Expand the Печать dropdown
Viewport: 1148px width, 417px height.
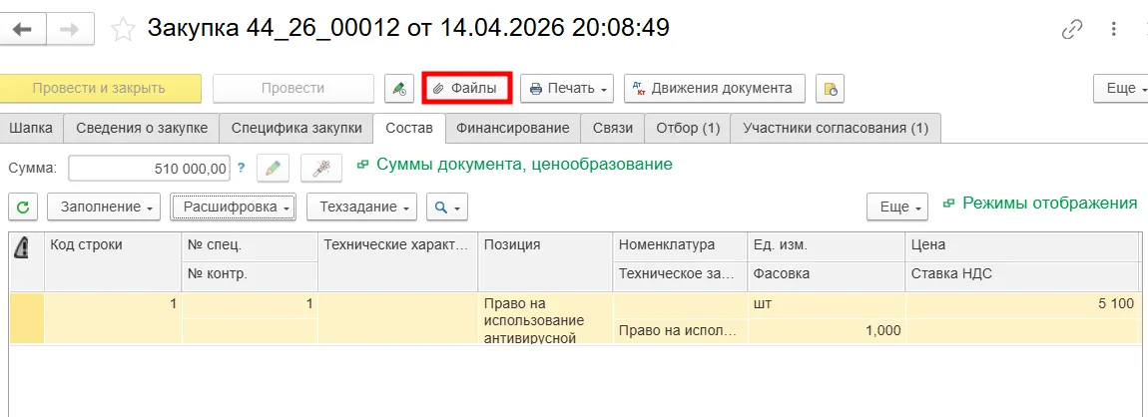[569, 89]
